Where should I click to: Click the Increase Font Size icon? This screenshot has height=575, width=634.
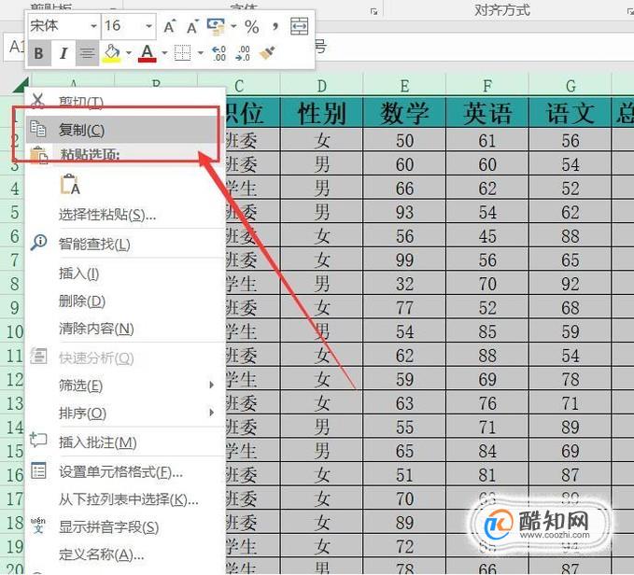click(x=170, y=27)
